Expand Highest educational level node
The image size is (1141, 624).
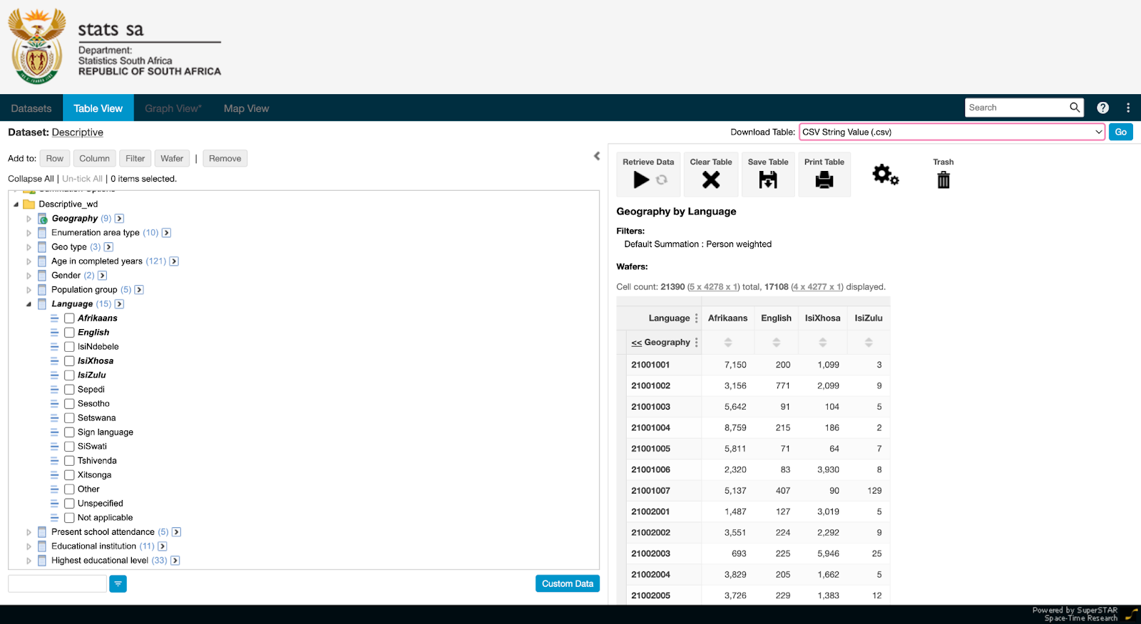click(29, 561)
